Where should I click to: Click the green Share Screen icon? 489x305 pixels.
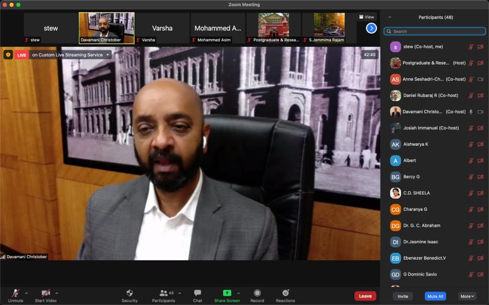tap(227, 293)
